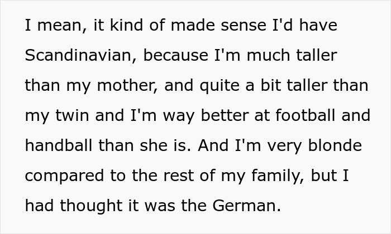Click the word "handball"
Screen dimensions: 391x234
pyautogui.click(x=59, y=145)
